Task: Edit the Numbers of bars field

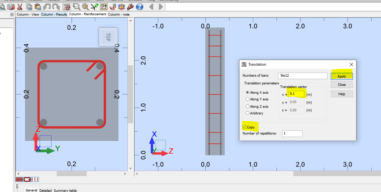Action: pos(302,75)
